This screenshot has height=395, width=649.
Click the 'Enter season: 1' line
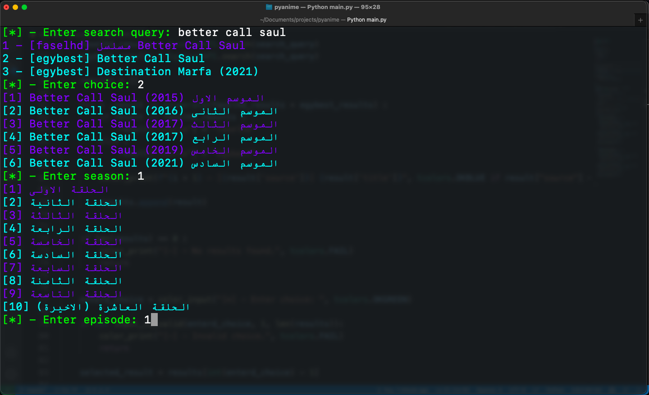point(73,176)
